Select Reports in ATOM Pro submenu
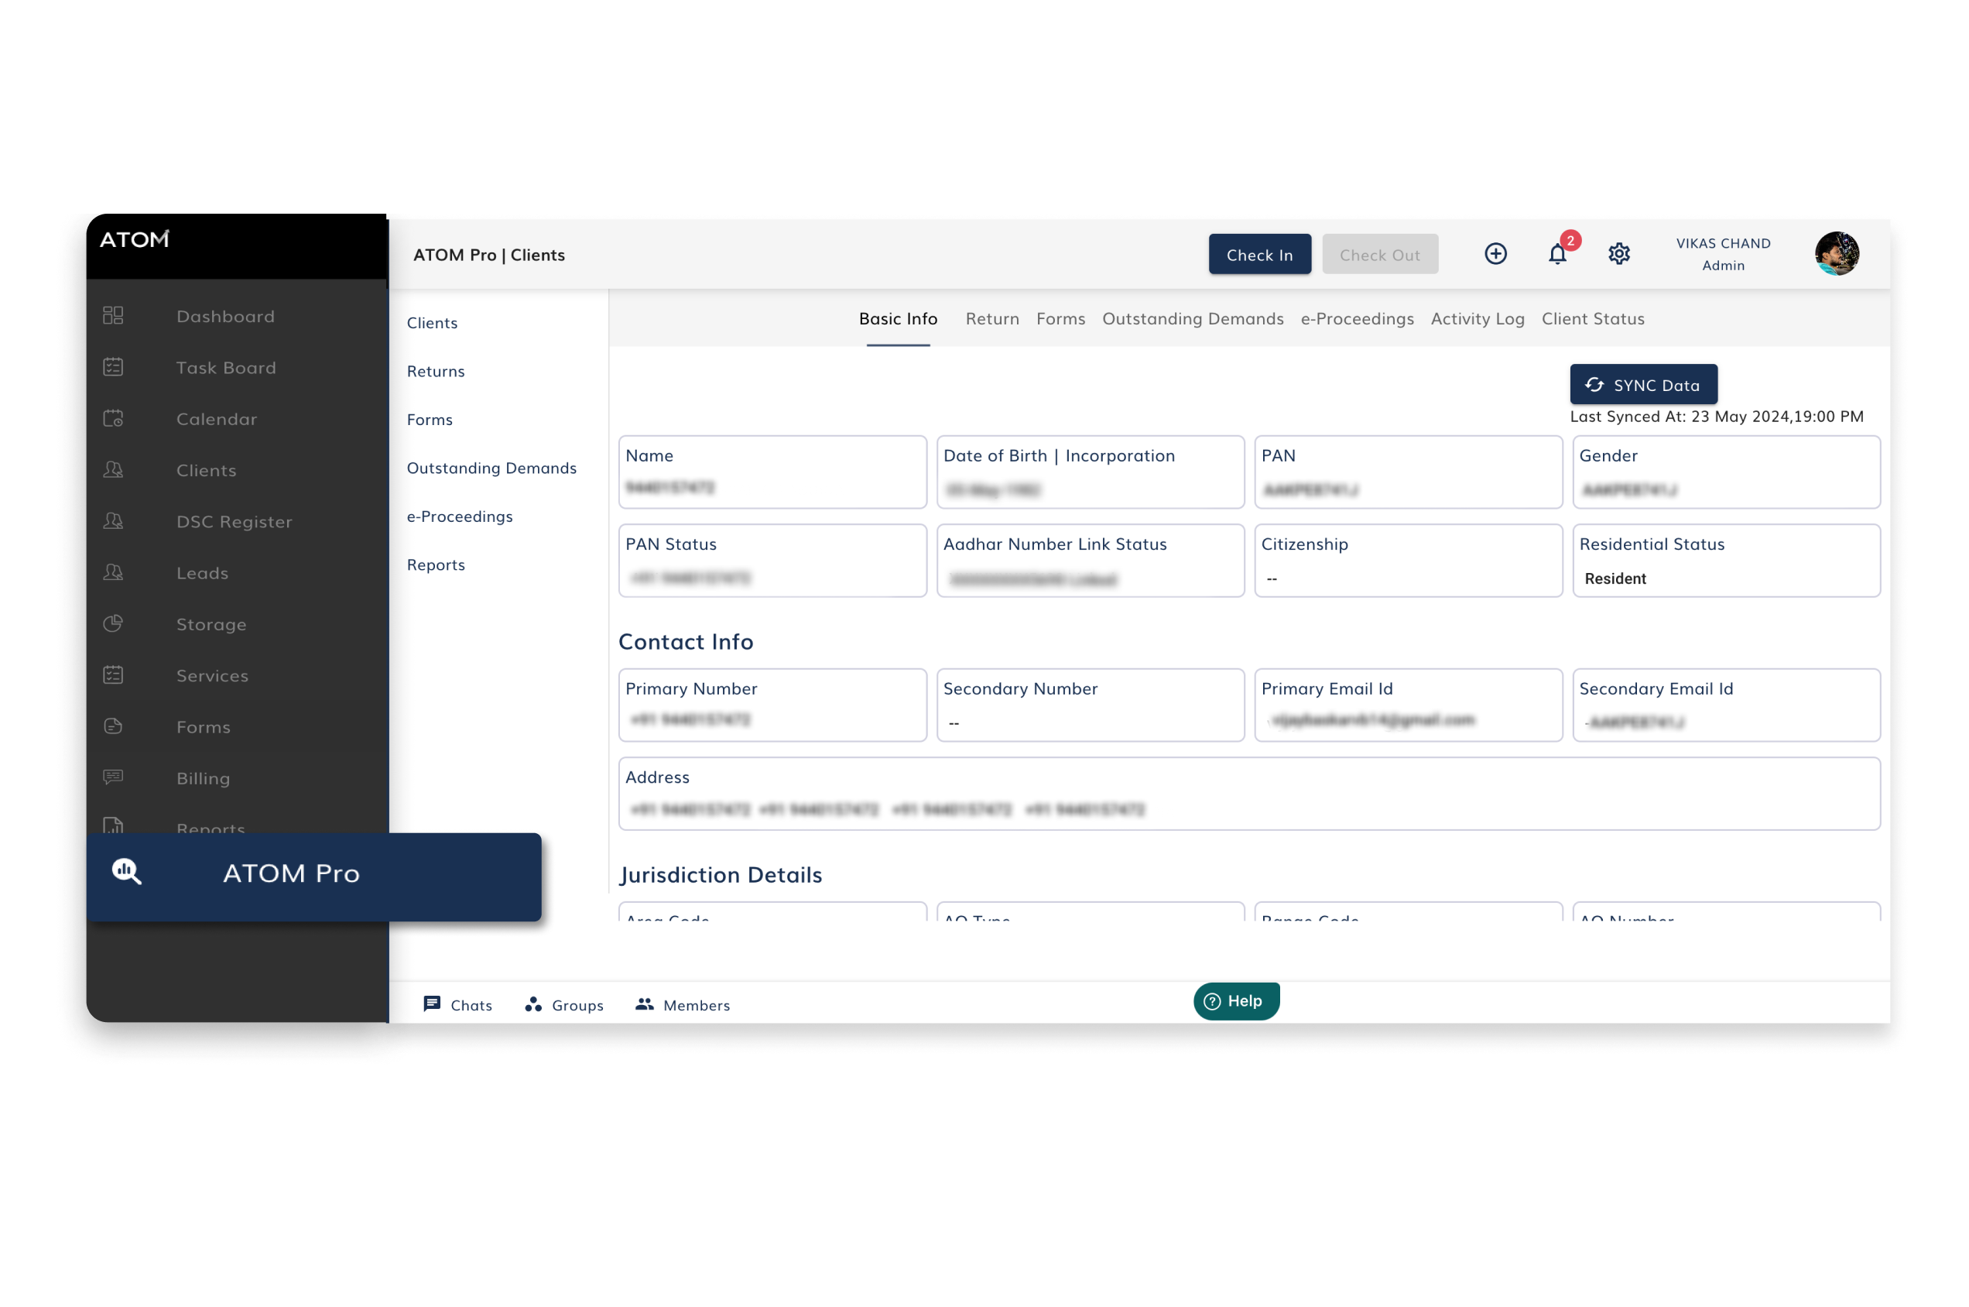 coord(436,565)
